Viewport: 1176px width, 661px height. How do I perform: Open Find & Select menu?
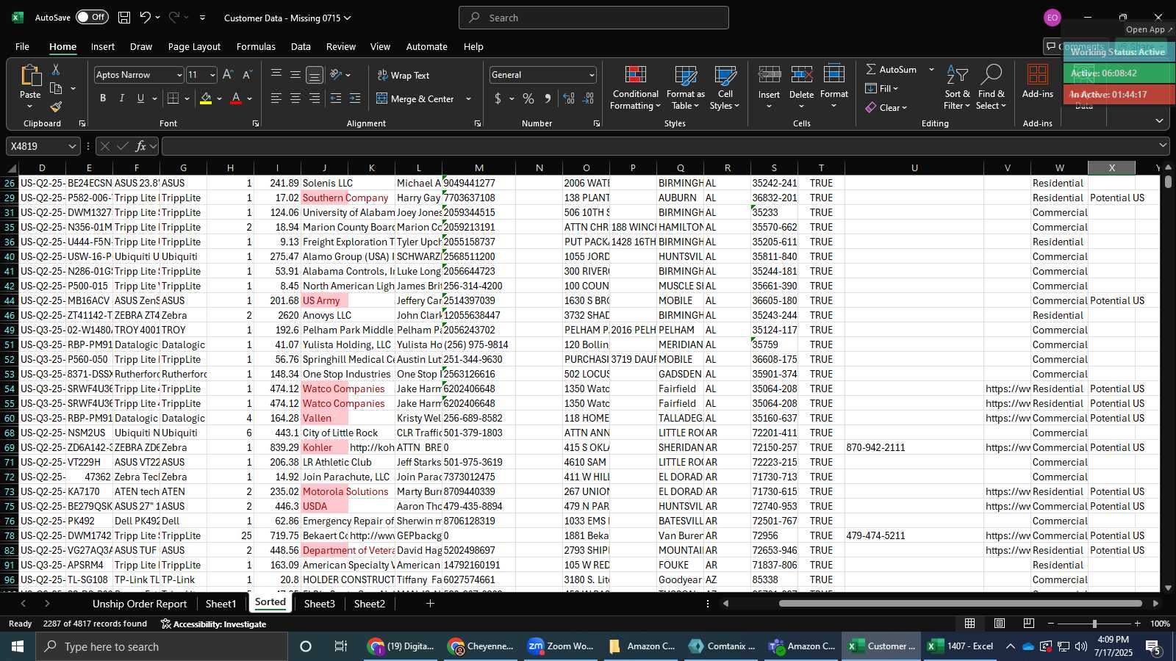991,88
